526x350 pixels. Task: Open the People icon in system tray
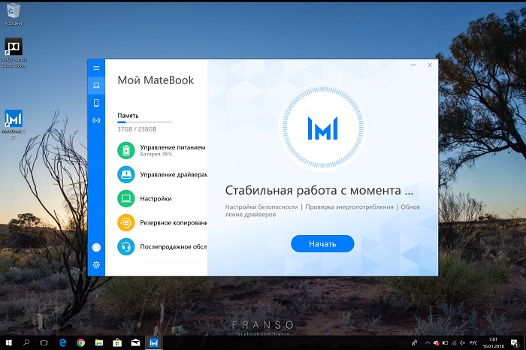pyautogui.click(x=415, y=342)
